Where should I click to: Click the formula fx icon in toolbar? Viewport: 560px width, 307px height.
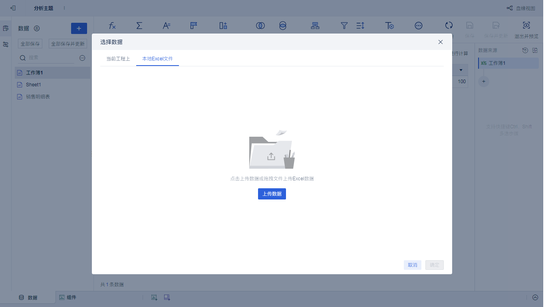[x=112, y=26]
